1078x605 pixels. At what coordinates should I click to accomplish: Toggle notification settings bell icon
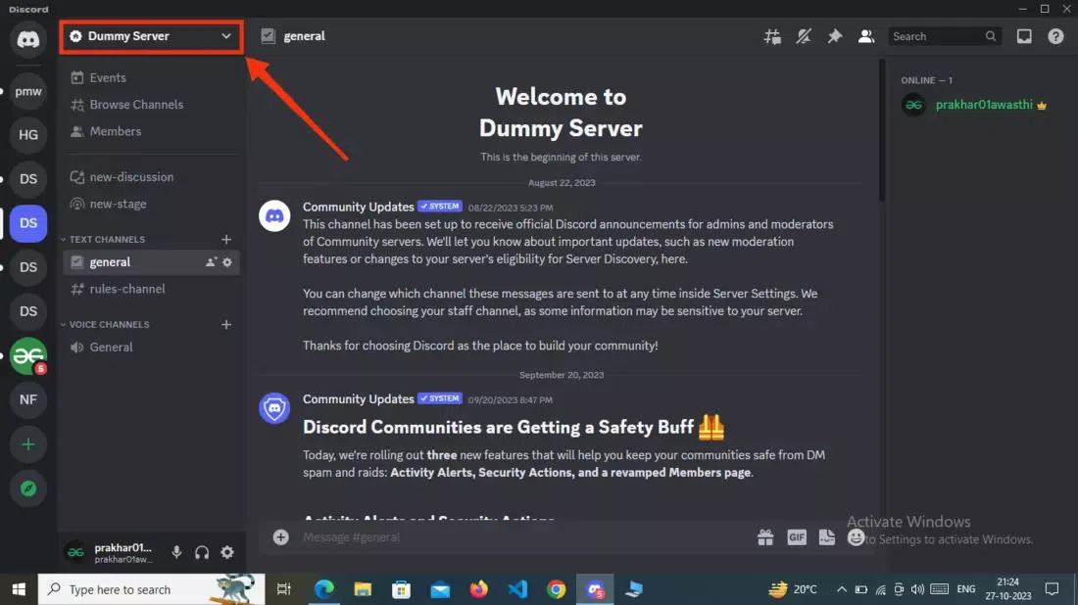click(x=803, y=36)
